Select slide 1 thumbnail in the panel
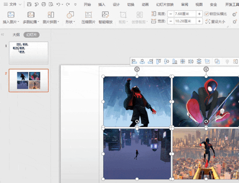 pyautogui.click(x=28, y=53)
